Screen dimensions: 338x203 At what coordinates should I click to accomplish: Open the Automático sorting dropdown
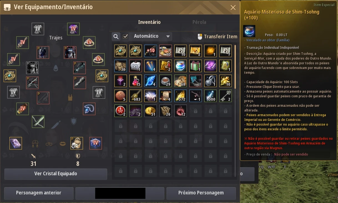pyautogui.click(x=150, y=36)
